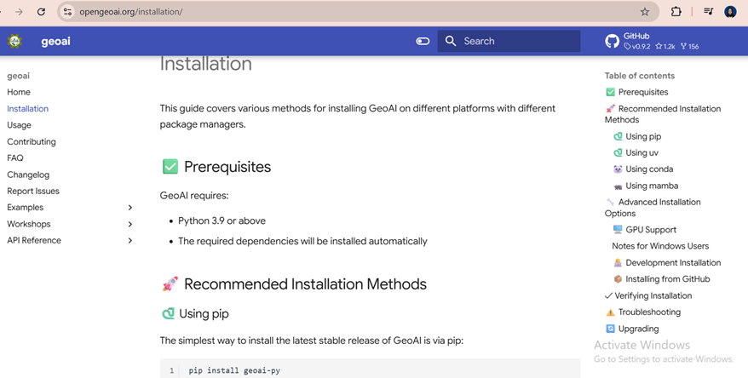Jump to Notes for Windows Users
748x378 pixels.
pyautogui.click(x=660, y=246)
